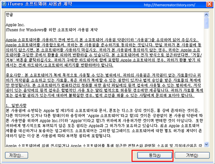Click the '중요사항' paragraph opening
The height and width of the screenshot is (164, 215).
click(13, 75)
